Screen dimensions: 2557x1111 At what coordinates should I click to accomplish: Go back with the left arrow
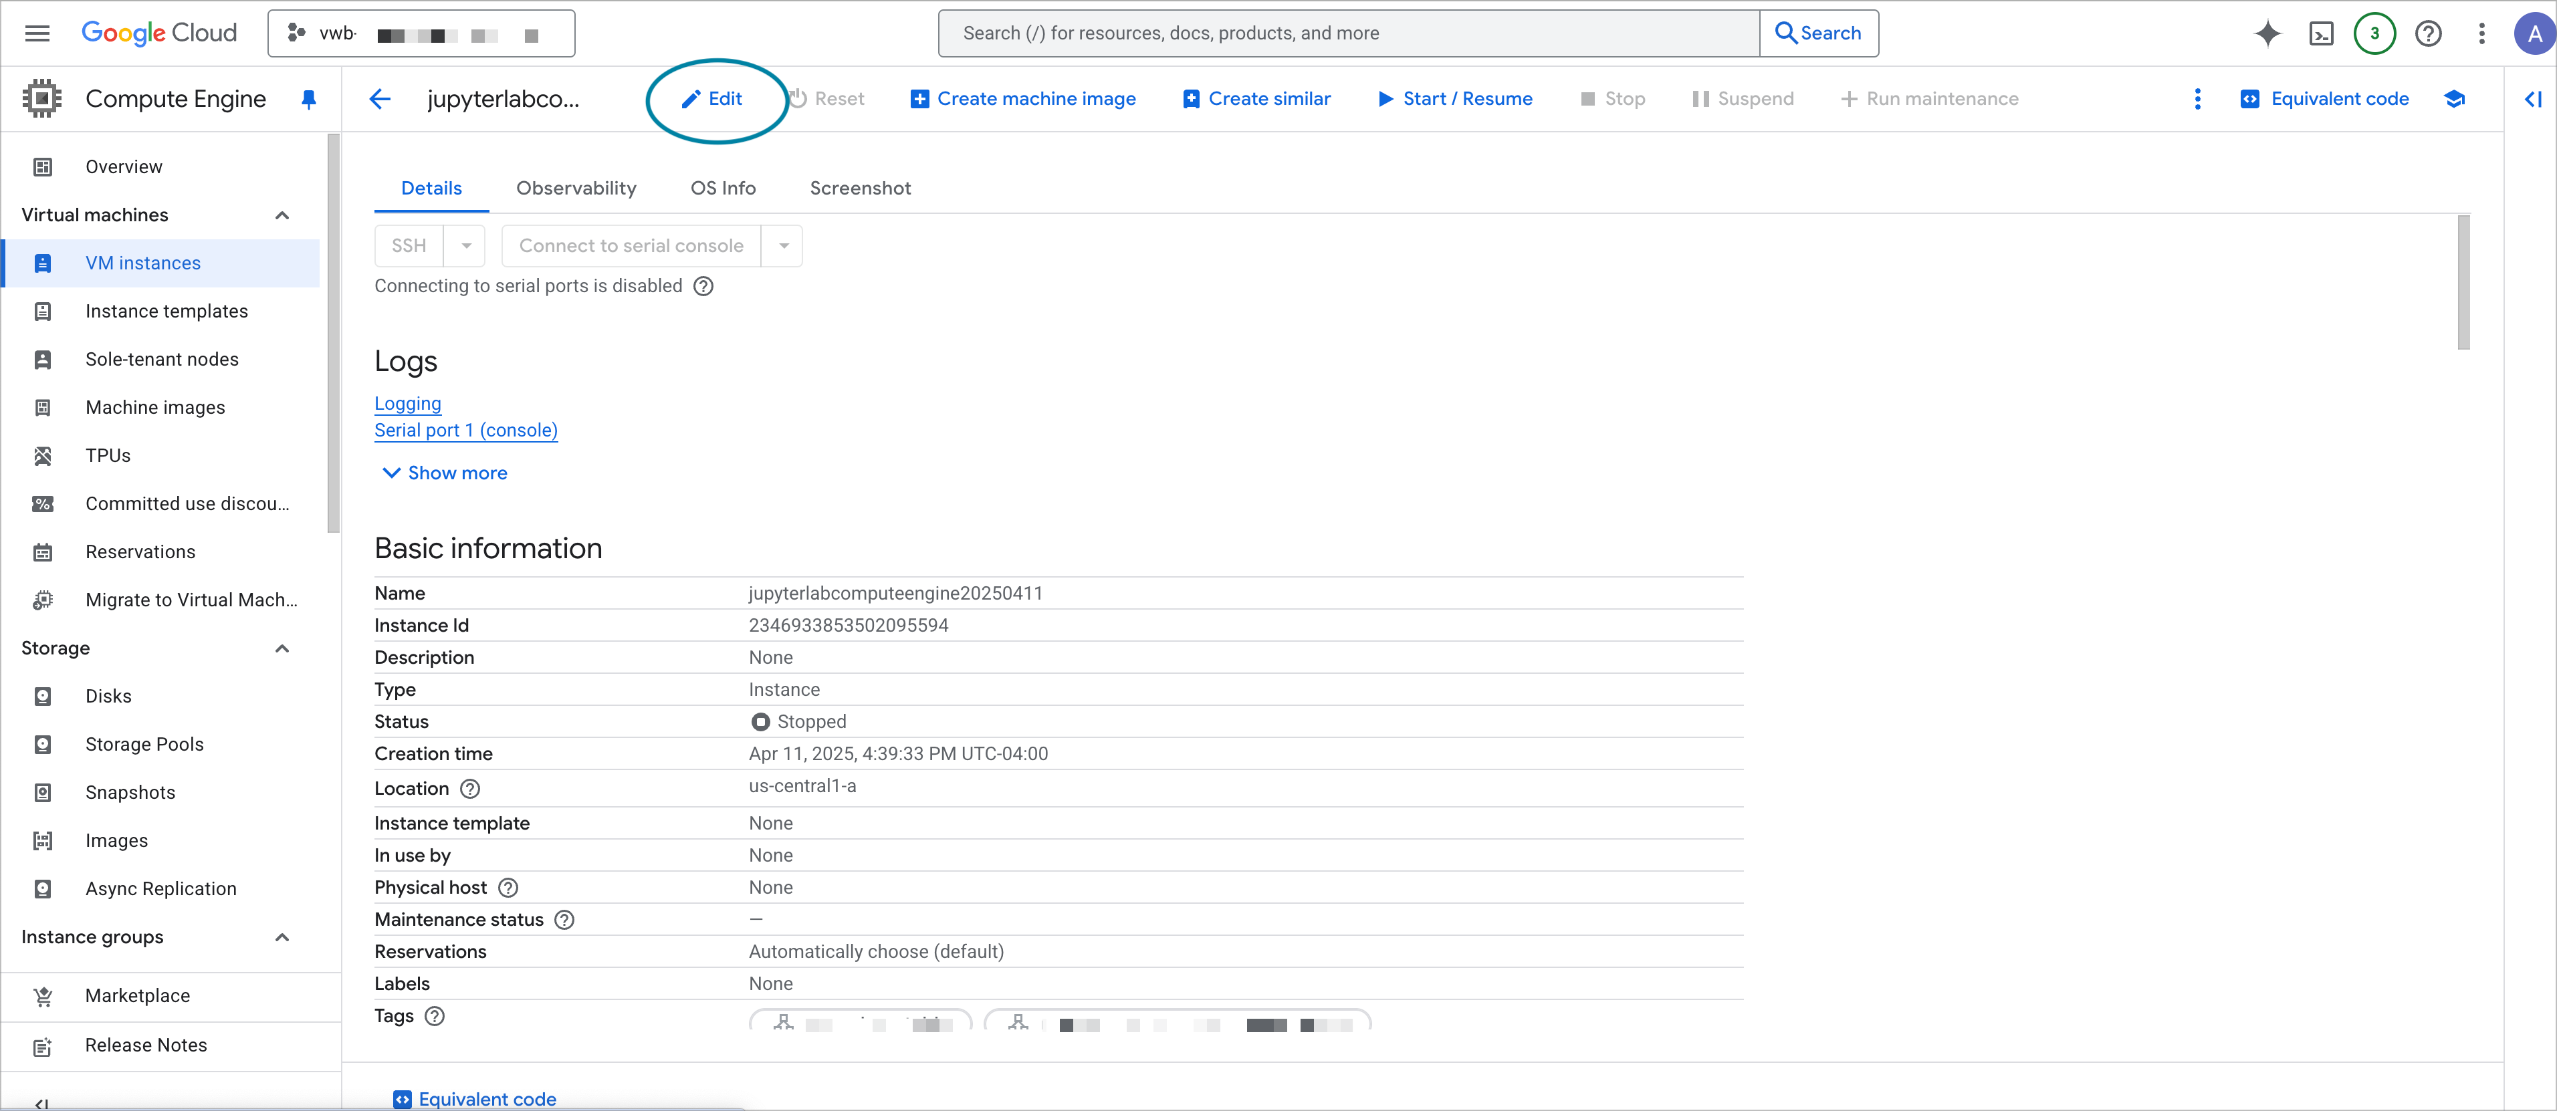click(x=380, y=99)
